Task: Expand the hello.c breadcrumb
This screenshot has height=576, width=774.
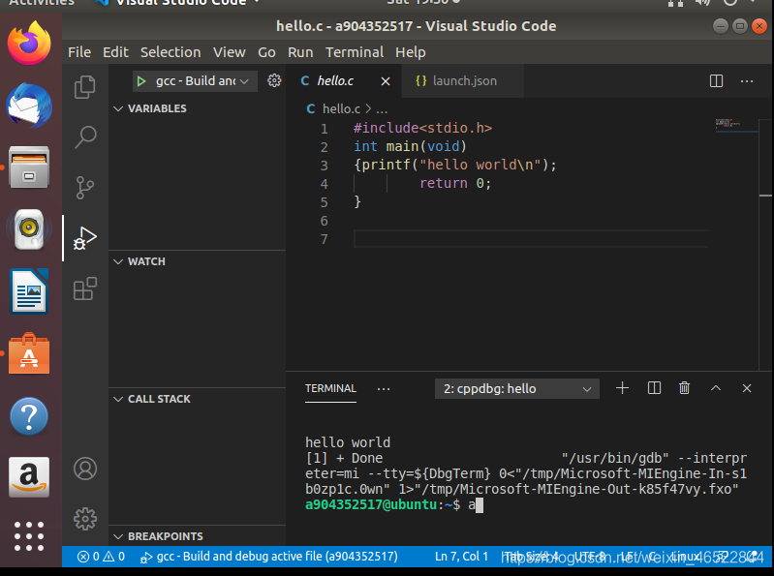Action: (341, 108)
